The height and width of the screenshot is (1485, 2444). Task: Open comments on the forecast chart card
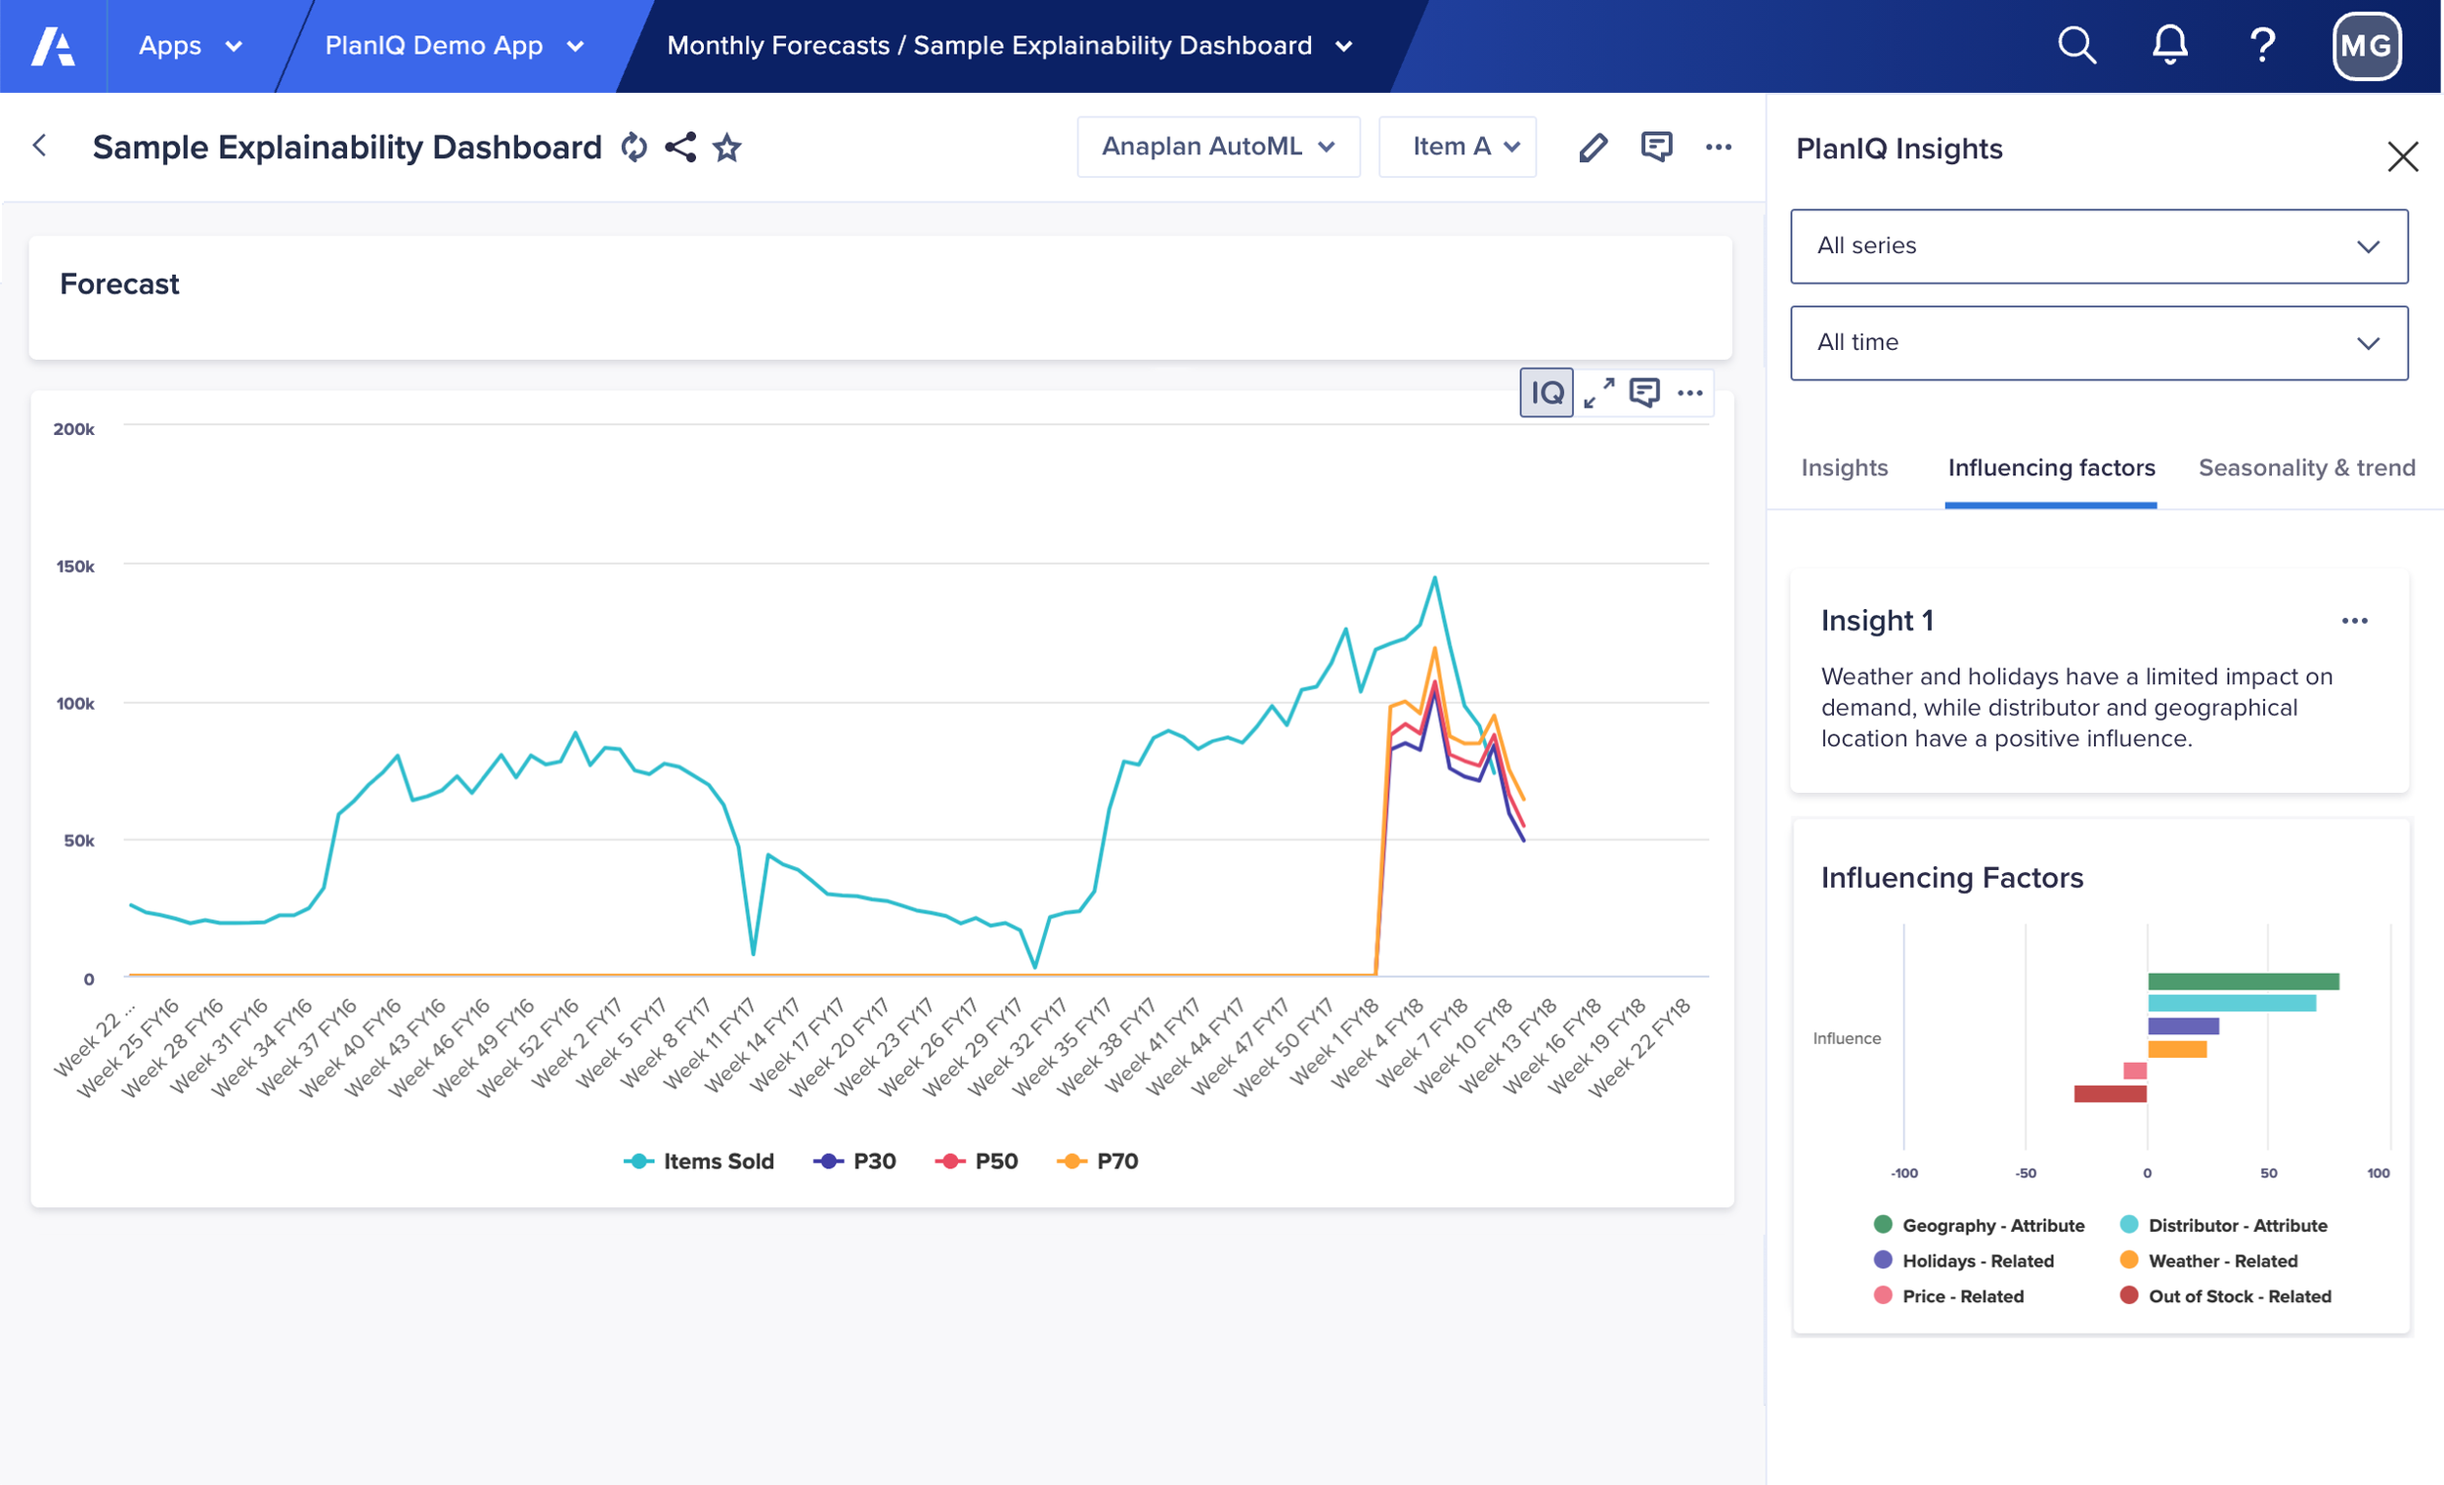[x=1643, y=393]
